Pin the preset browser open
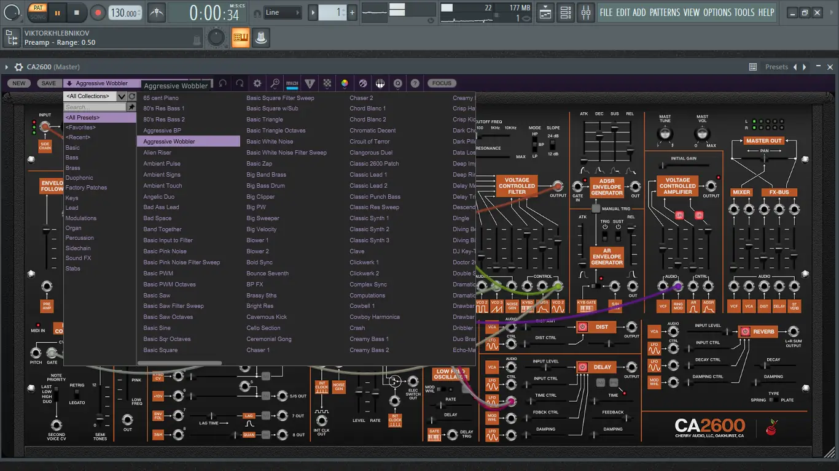Screen dimensions: 839x471 coord(131,107)
